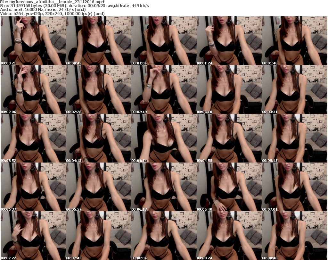Click the frame stamped 00:08:46
The image size is (328, 260).
tap(295, 236)
